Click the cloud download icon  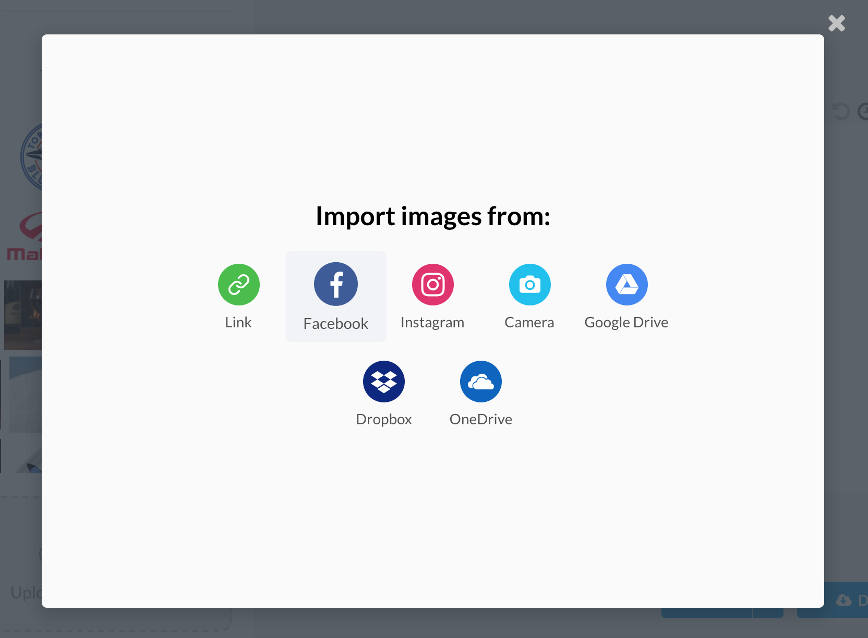point(844,600)
